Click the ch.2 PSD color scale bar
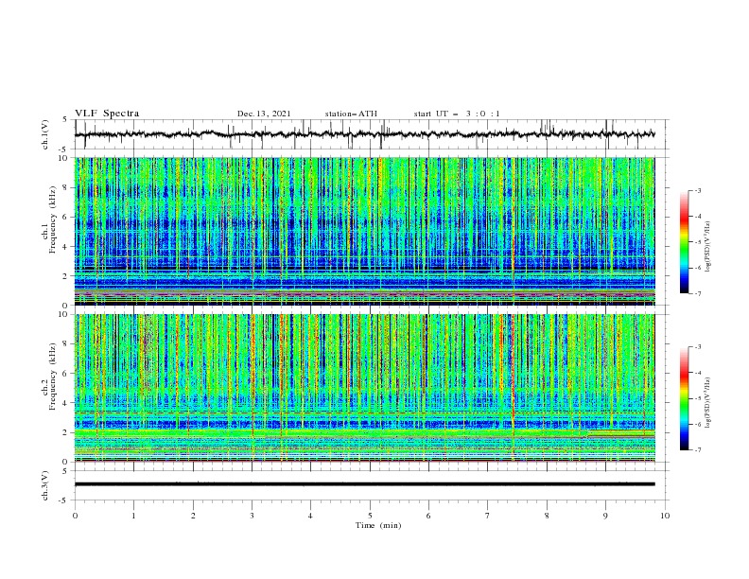Image resolution: width=749 pixels, height=579 pixels. pos(684,398)
